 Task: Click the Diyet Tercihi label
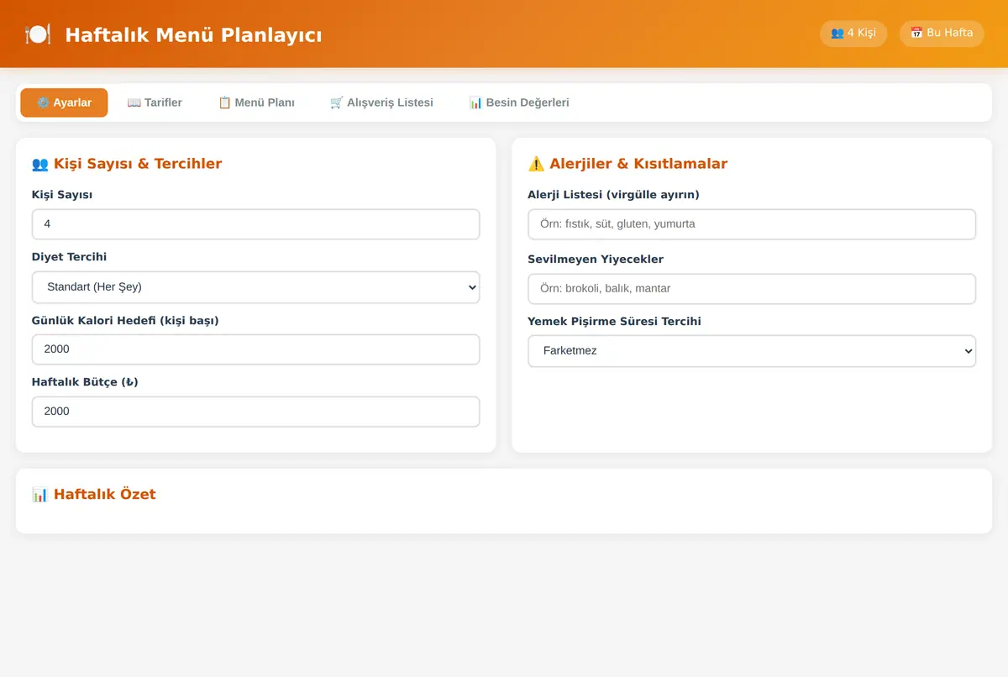(70, 257)
